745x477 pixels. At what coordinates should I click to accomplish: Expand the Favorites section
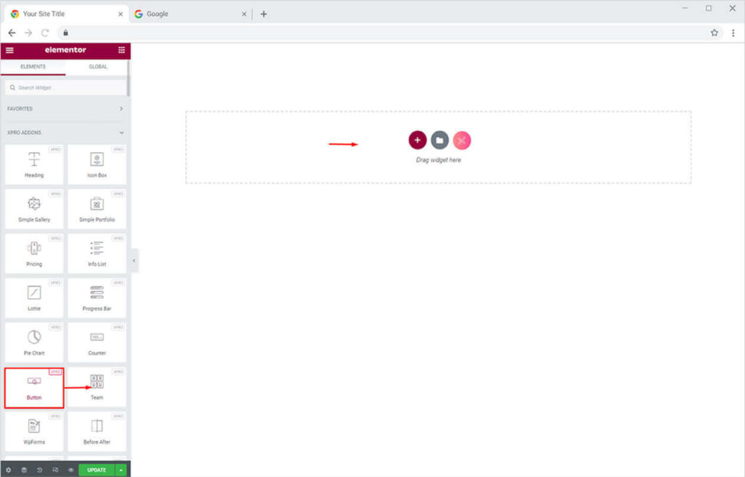[121, 109]
